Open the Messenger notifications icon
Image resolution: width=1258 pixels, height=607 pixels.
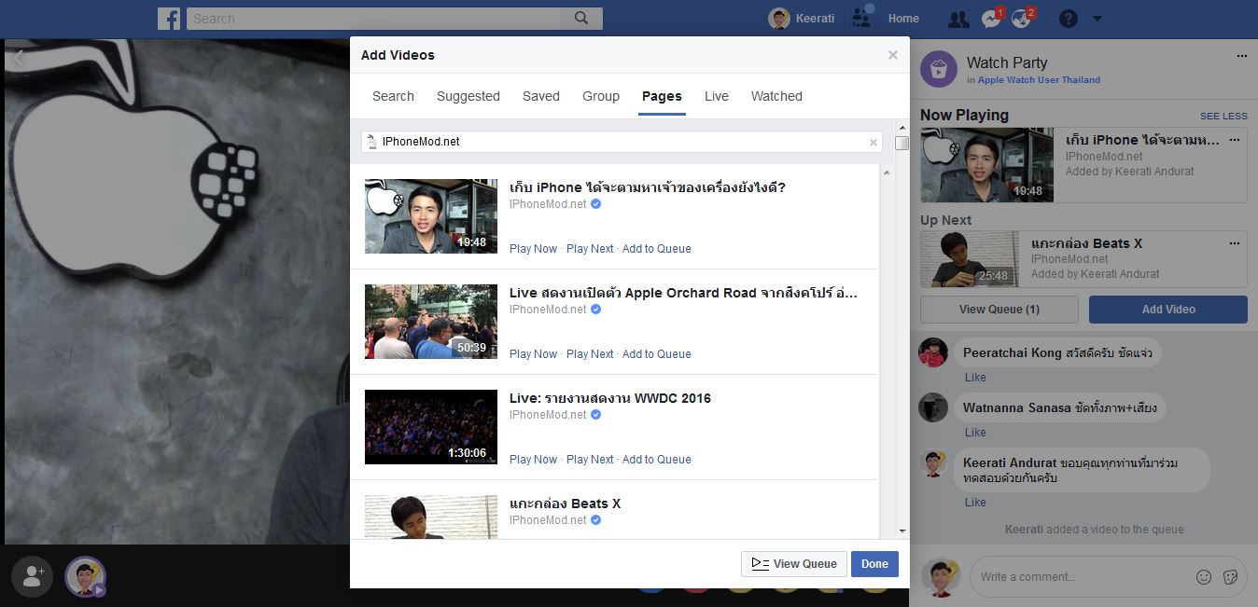click(991, 19)
